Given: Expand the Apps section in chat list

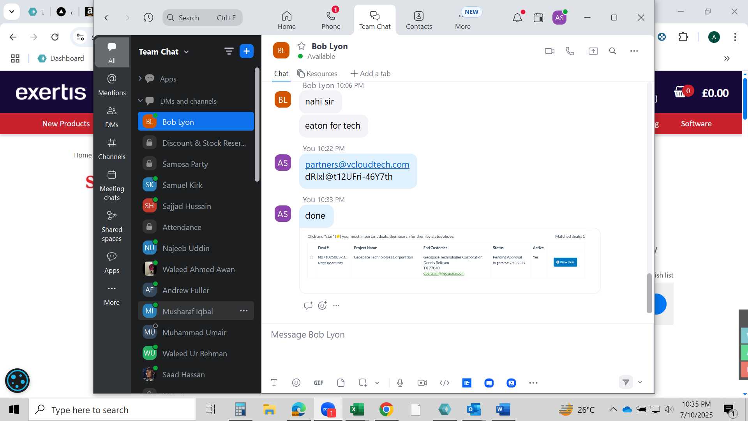Looking at the screenshot, I should [x=140, y=79].
